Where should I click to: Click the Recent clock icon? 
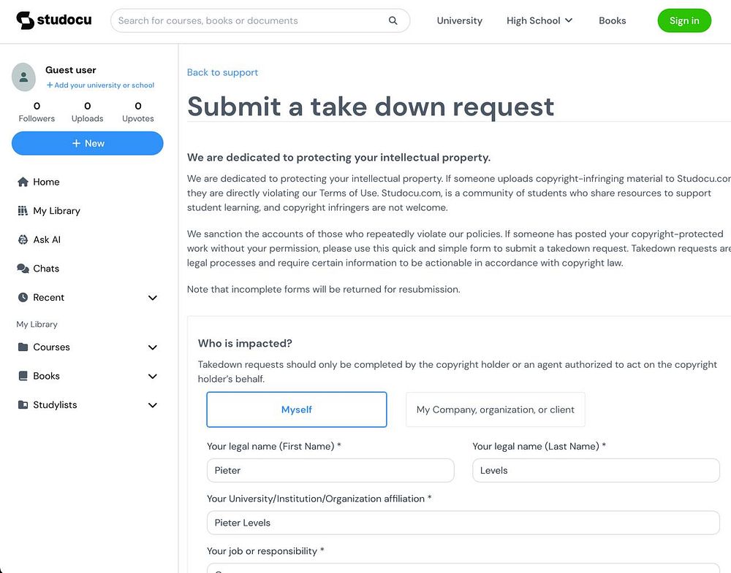(x=23, y=297)
